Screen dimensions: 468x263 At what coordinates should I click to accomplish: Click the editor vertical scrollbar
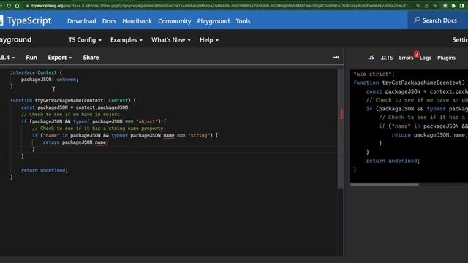341,129
